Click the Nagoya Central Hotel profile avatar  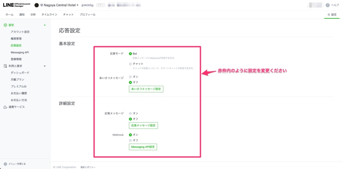[37, 5]
